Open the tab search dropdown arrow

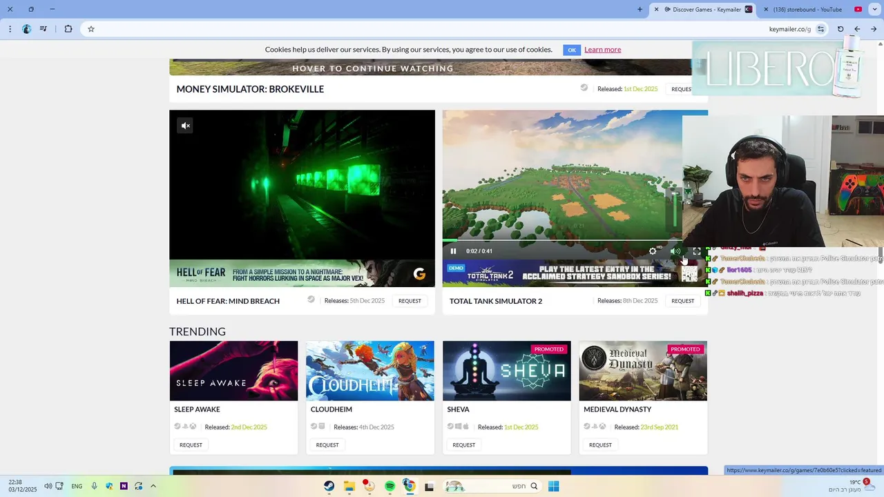tap(874, 10)
